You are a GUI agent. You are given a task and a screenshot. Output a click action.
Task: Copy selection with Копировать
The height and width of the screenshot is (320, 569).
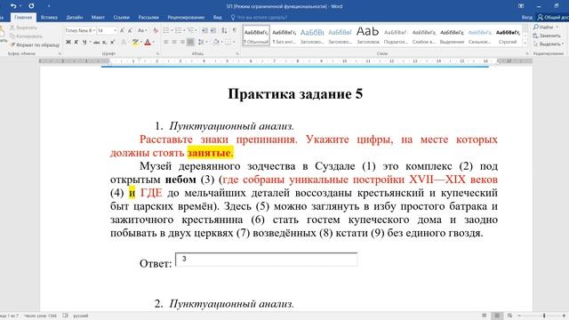26,36
